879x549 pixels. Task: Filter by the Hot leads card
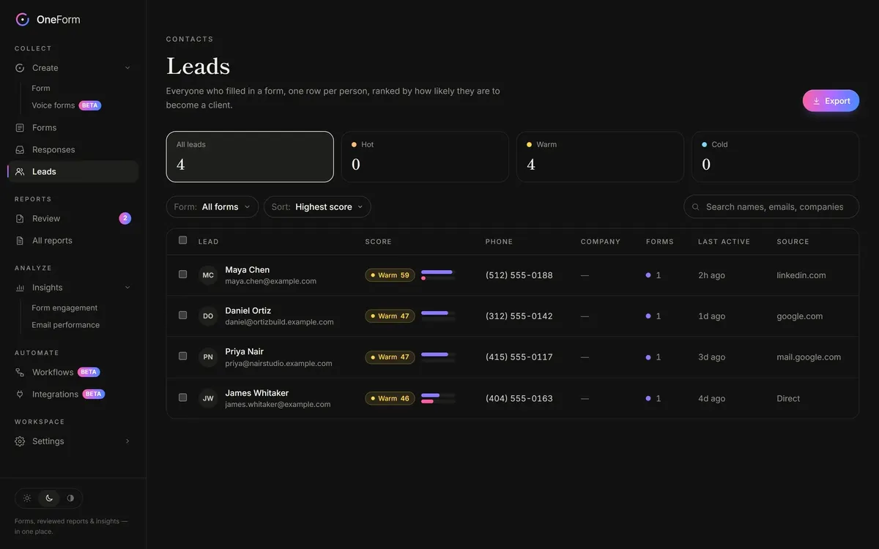(x=425, y=157)
